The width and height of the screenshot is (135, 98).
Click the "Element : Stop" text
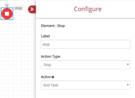pos(53,26)
